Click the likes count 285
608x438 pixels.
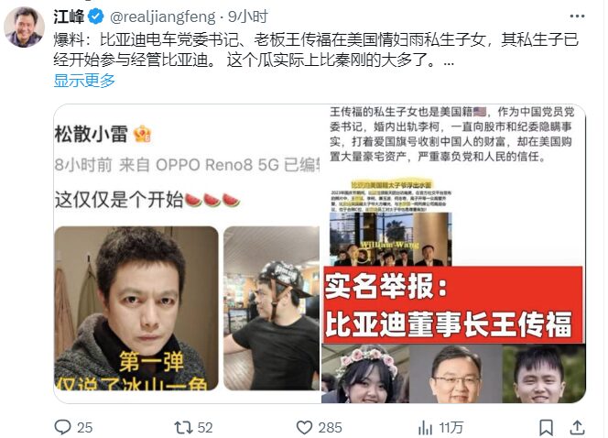click(330, 428)
